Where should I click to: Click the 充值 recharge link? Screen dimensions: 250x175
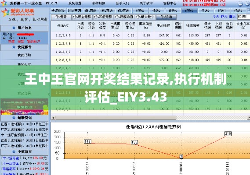click(11, 42)
